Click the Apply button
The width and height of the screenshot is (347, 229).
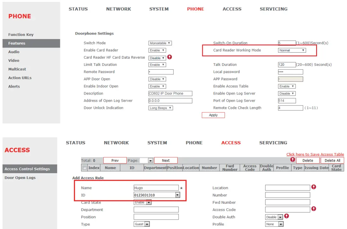tap(213, 115)
